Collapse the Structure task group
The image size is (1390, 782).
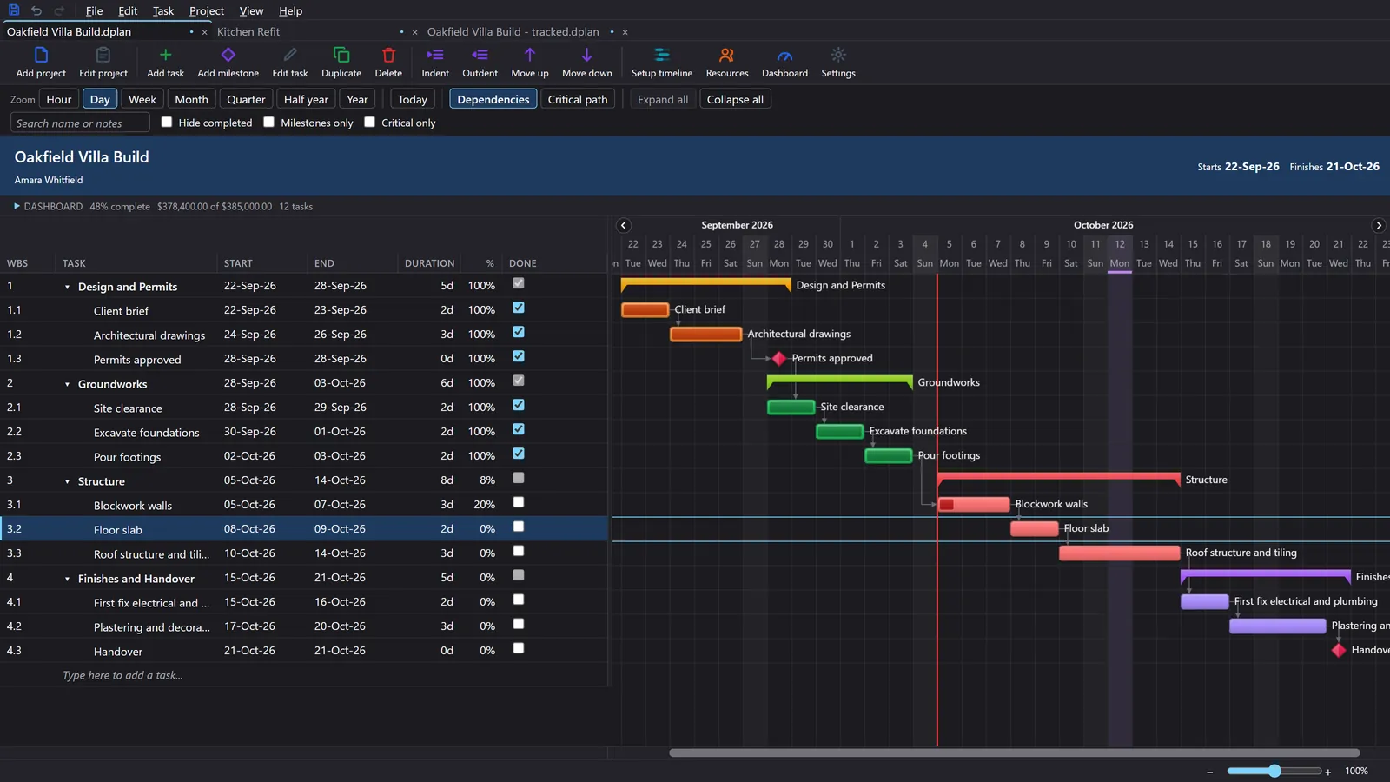(x=67, y=481)
